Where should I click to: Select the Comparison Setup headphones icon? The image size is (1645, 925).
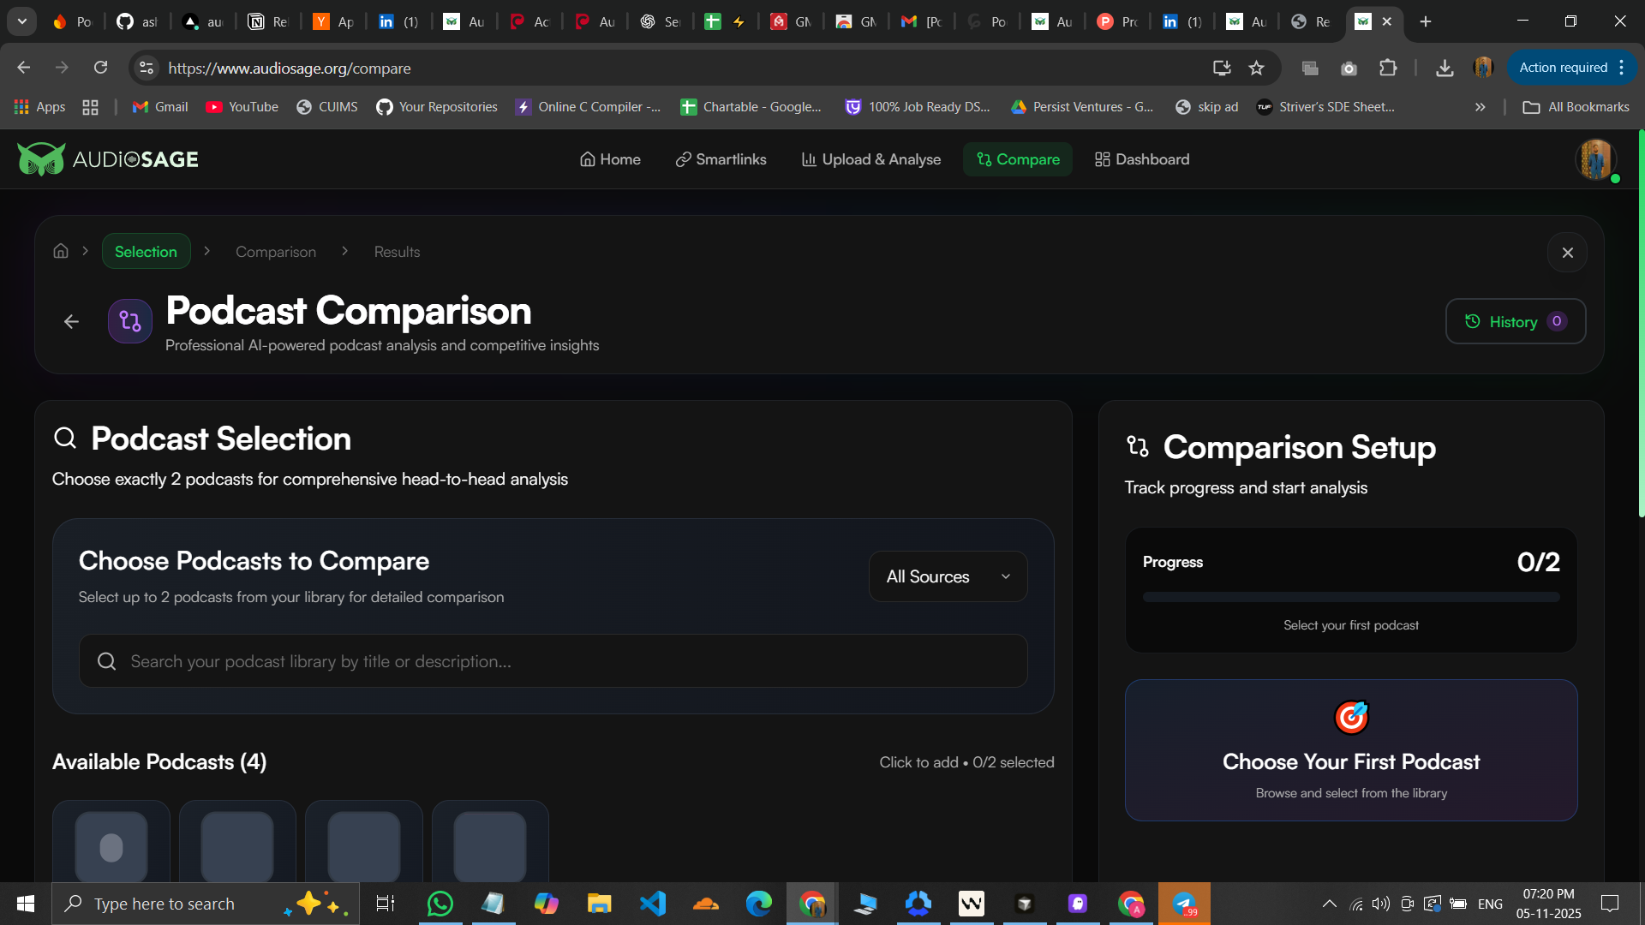pos(1136,446)
